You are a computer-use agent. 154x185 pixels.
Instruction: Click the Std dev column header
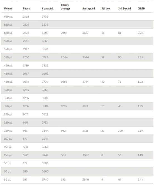pyautogui.click(x=106, y=8)
